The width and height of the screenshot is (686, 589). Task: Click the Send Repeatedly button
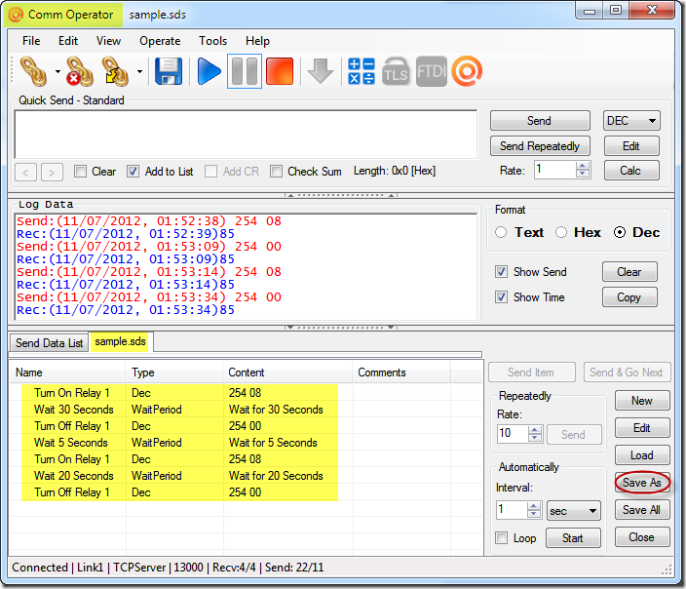pos(540,146)
